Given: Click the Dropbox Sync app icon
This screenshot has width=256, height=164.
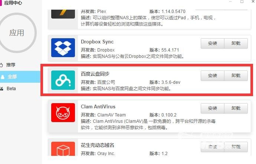Looking at the screenshot, I should (63, 47).
